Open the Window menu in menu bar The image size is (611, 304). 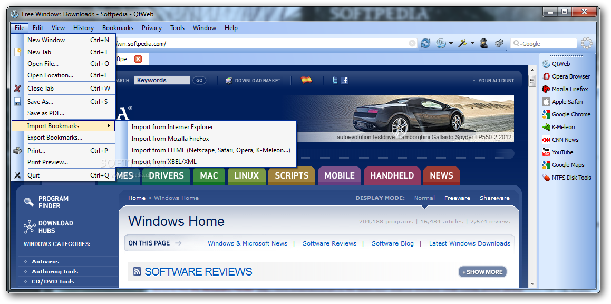(x=205, y=27)
